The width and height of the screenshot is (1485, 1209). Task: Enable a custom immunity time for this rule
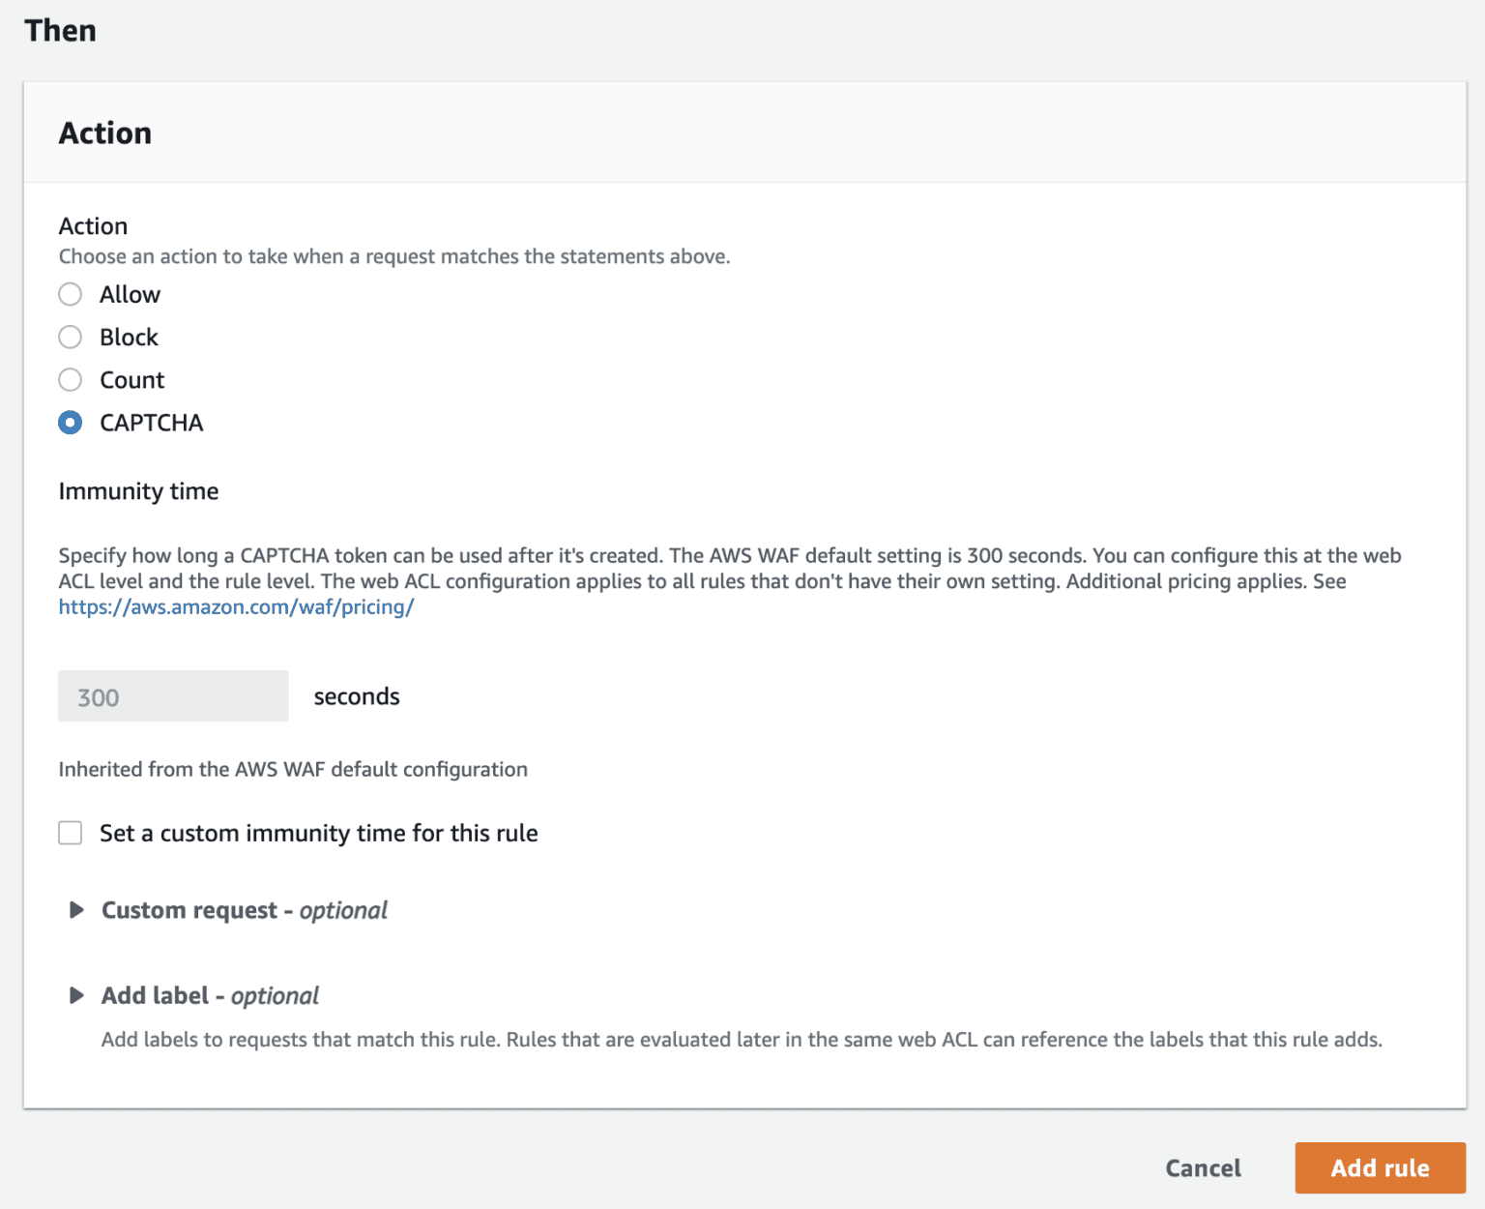[x=70, y=833]
